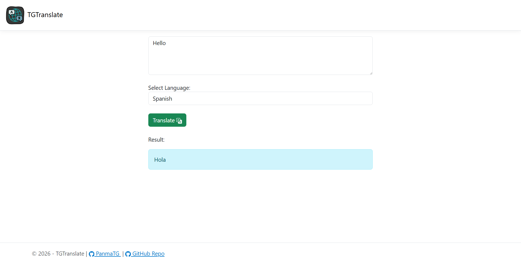Screen dimensions: 521x264
Task: Click the Hola translated text
Action: pos(160,160)
